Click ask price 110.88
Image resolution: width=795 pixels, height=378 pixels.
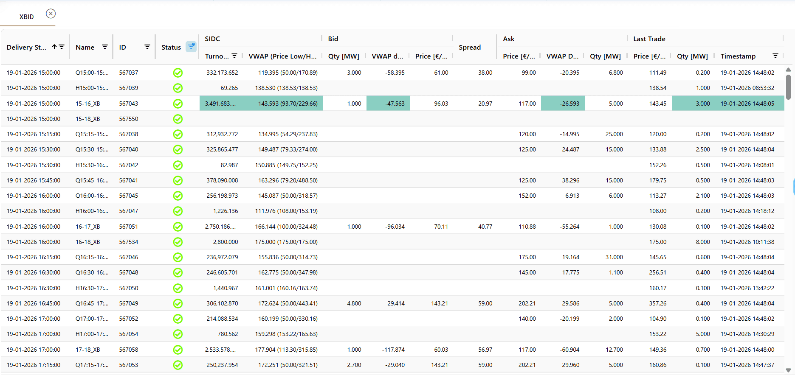tap(527, 227)
